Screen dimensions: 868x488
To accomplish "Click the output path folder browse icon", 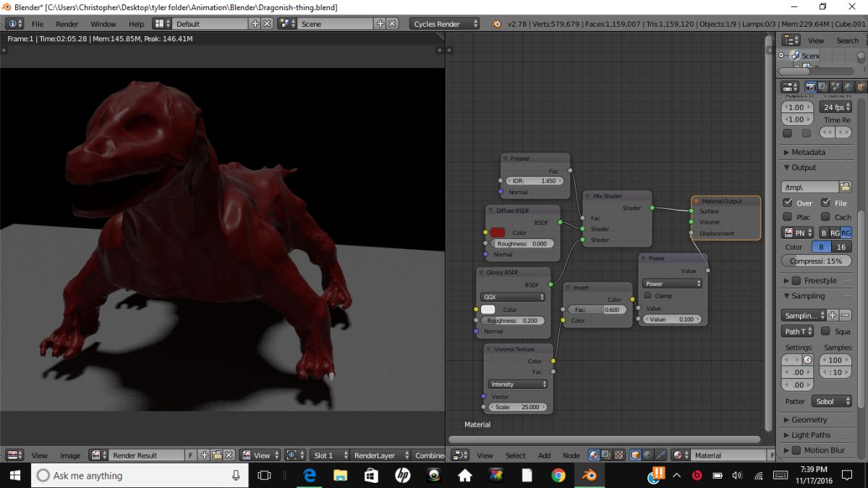I will [845, 187].
